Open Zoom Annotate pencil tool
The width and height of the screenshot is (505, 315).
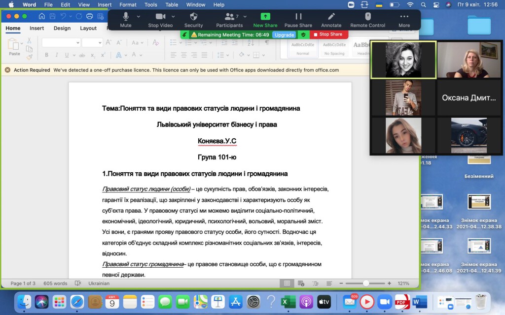click(331, 20)
